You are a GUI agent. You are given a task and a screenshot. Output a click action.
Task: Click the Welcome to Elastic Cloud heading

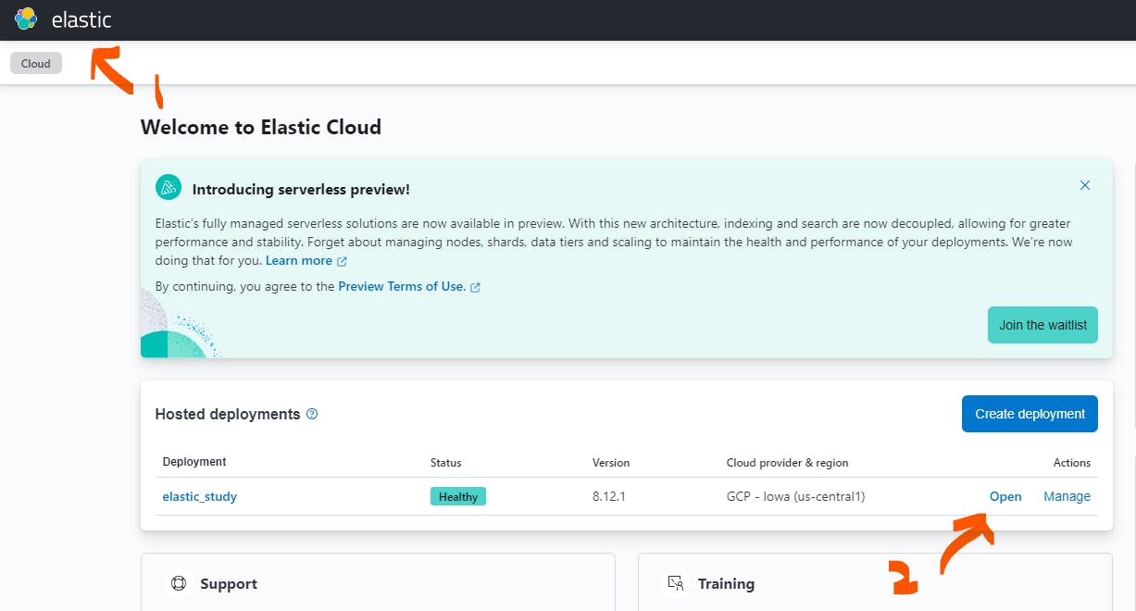tap(261, 128)
